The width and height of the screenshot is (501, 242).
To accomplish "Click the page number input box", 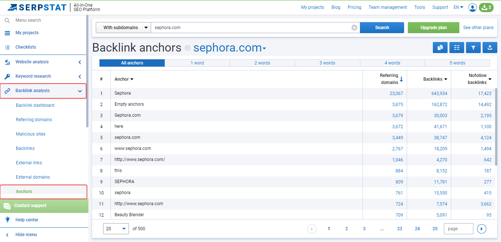I will [x=459, y=229].
